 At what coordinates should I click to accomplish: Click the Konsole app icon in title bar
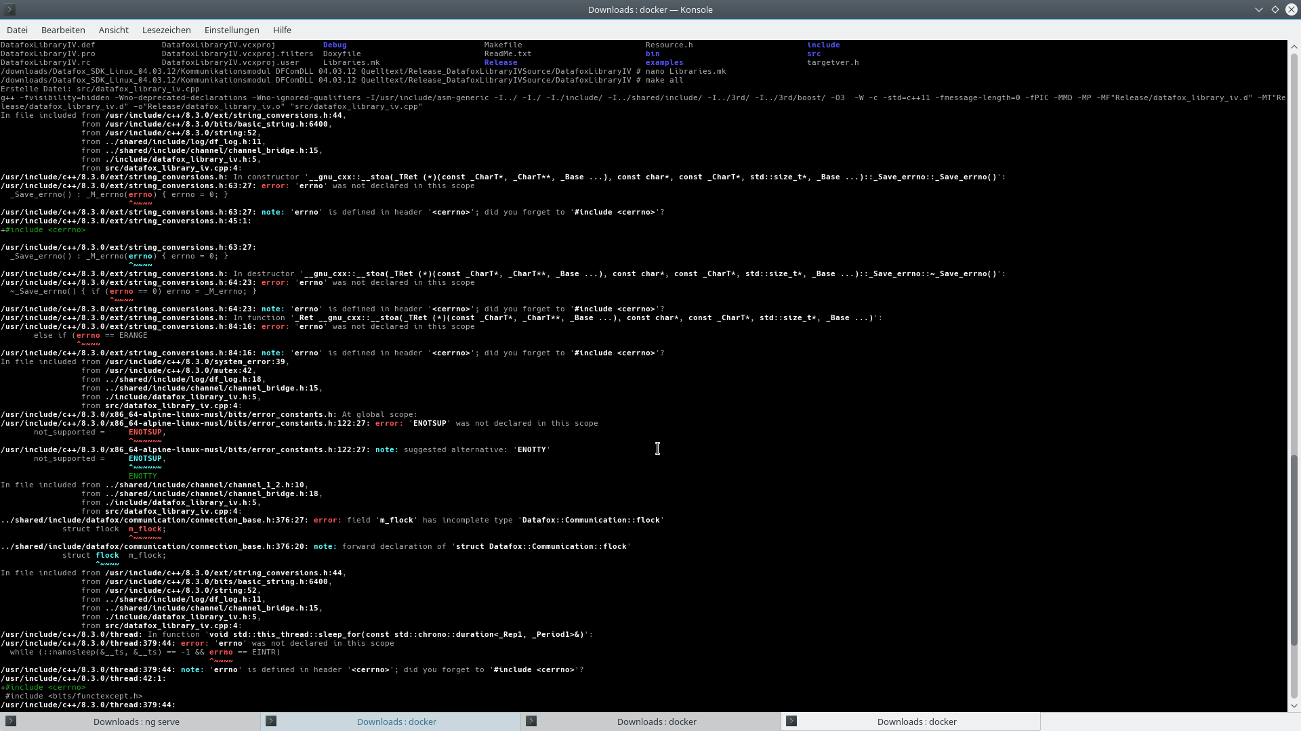(x=9, y=9)
